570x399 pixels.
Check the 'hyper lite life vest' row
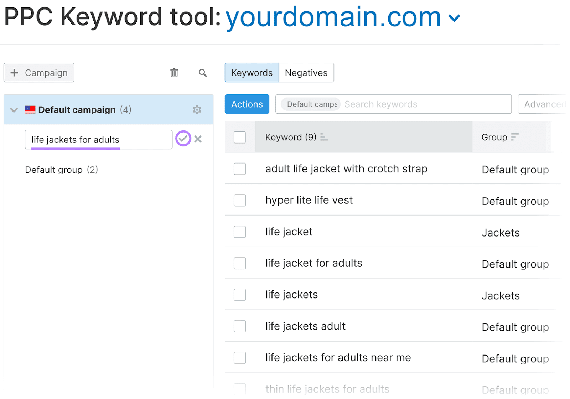click(240, 200)
